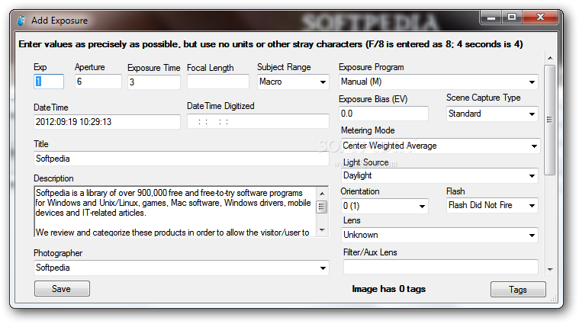Click the DateTime Digitized field

[258, 121]
